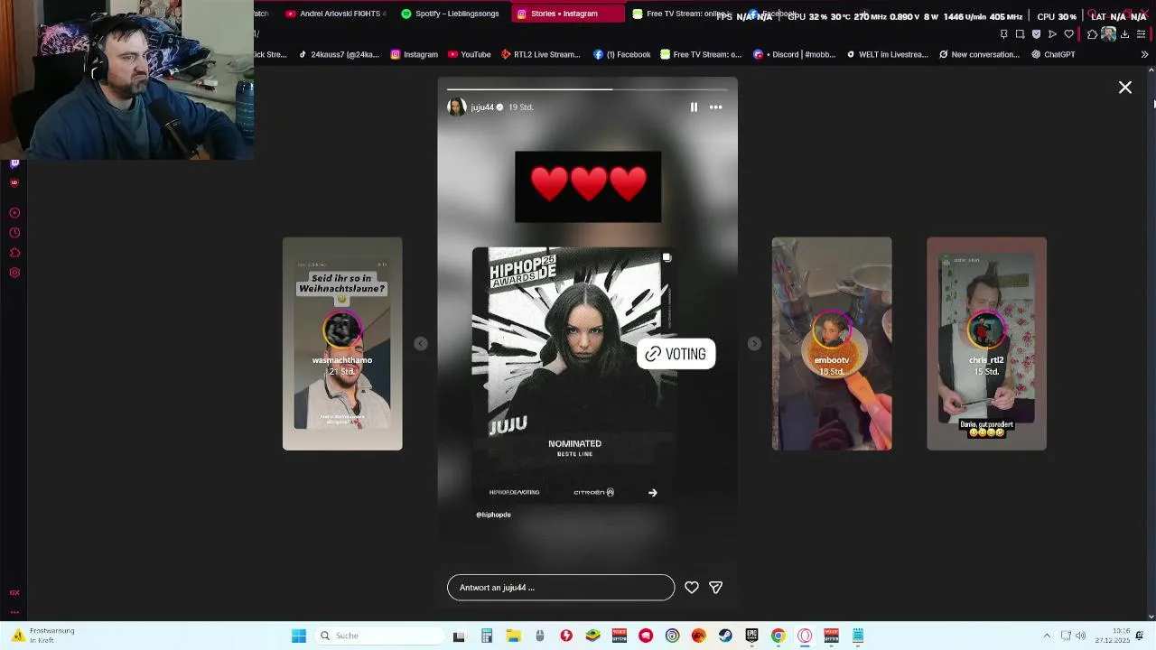Show hidden system tray icons chevron

(1047, 636)
